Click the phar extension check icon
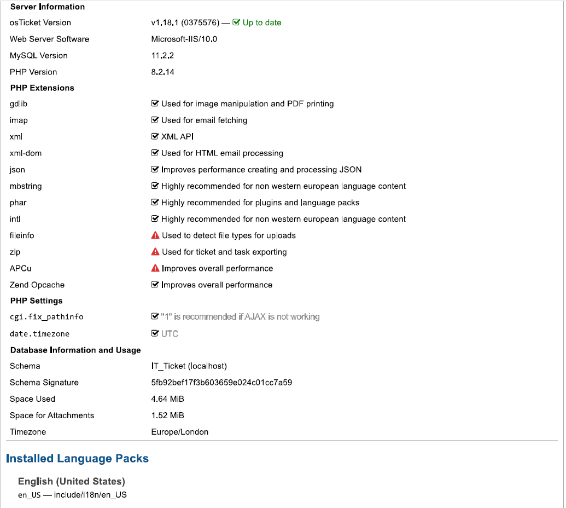The width and height of the screenshot is (566, 508). pyautogui.click(x=155, y=203)
